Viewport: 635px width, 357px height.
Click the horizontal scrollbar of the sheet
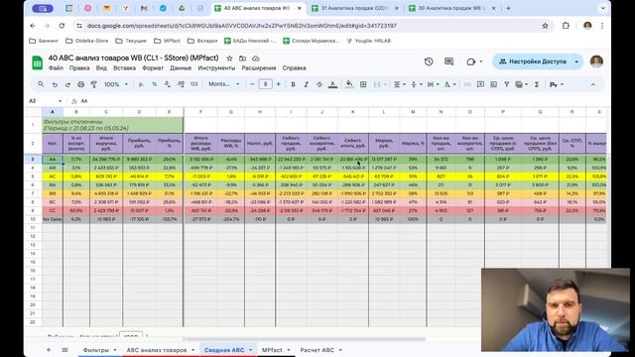tap(306, 339)
